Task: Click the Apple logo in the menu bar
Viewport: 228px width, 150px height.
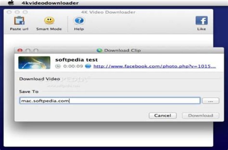Action: click(11, 3)
